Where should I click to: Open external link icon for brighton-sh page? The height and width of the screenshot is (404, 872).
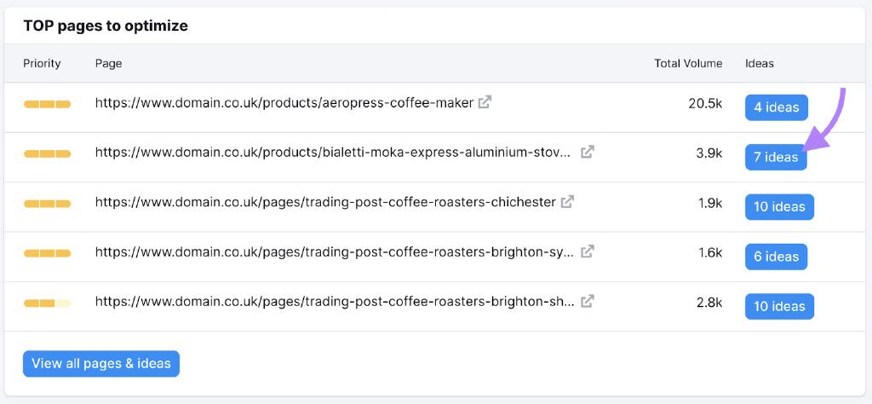click(588, 302)
